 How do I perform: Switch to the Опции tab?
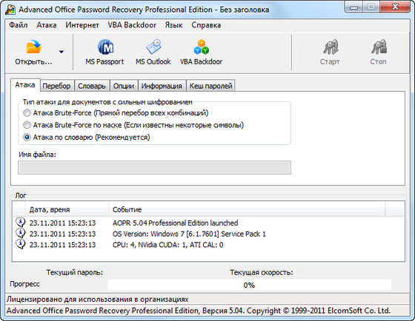pos(124,86)
